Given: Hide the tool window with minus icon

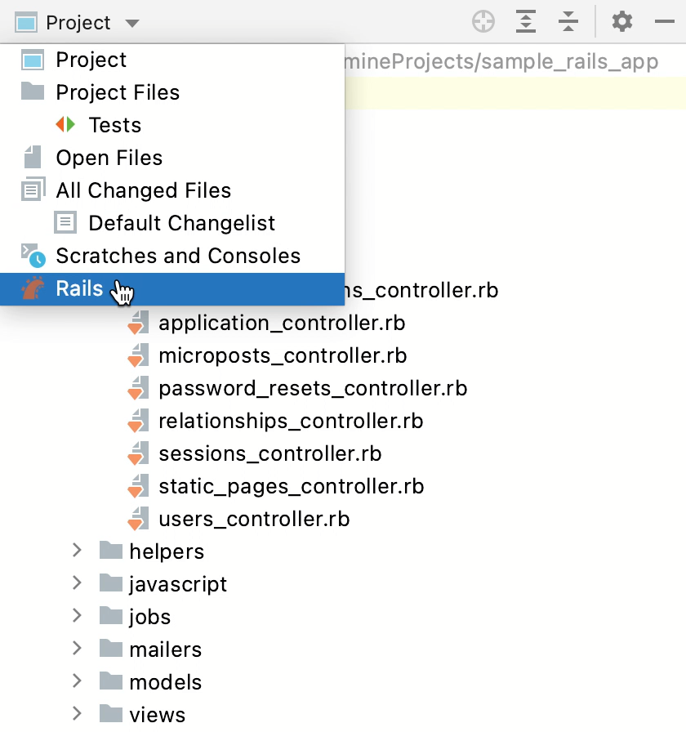Looking at the screenshot, I should coord(664,22).
